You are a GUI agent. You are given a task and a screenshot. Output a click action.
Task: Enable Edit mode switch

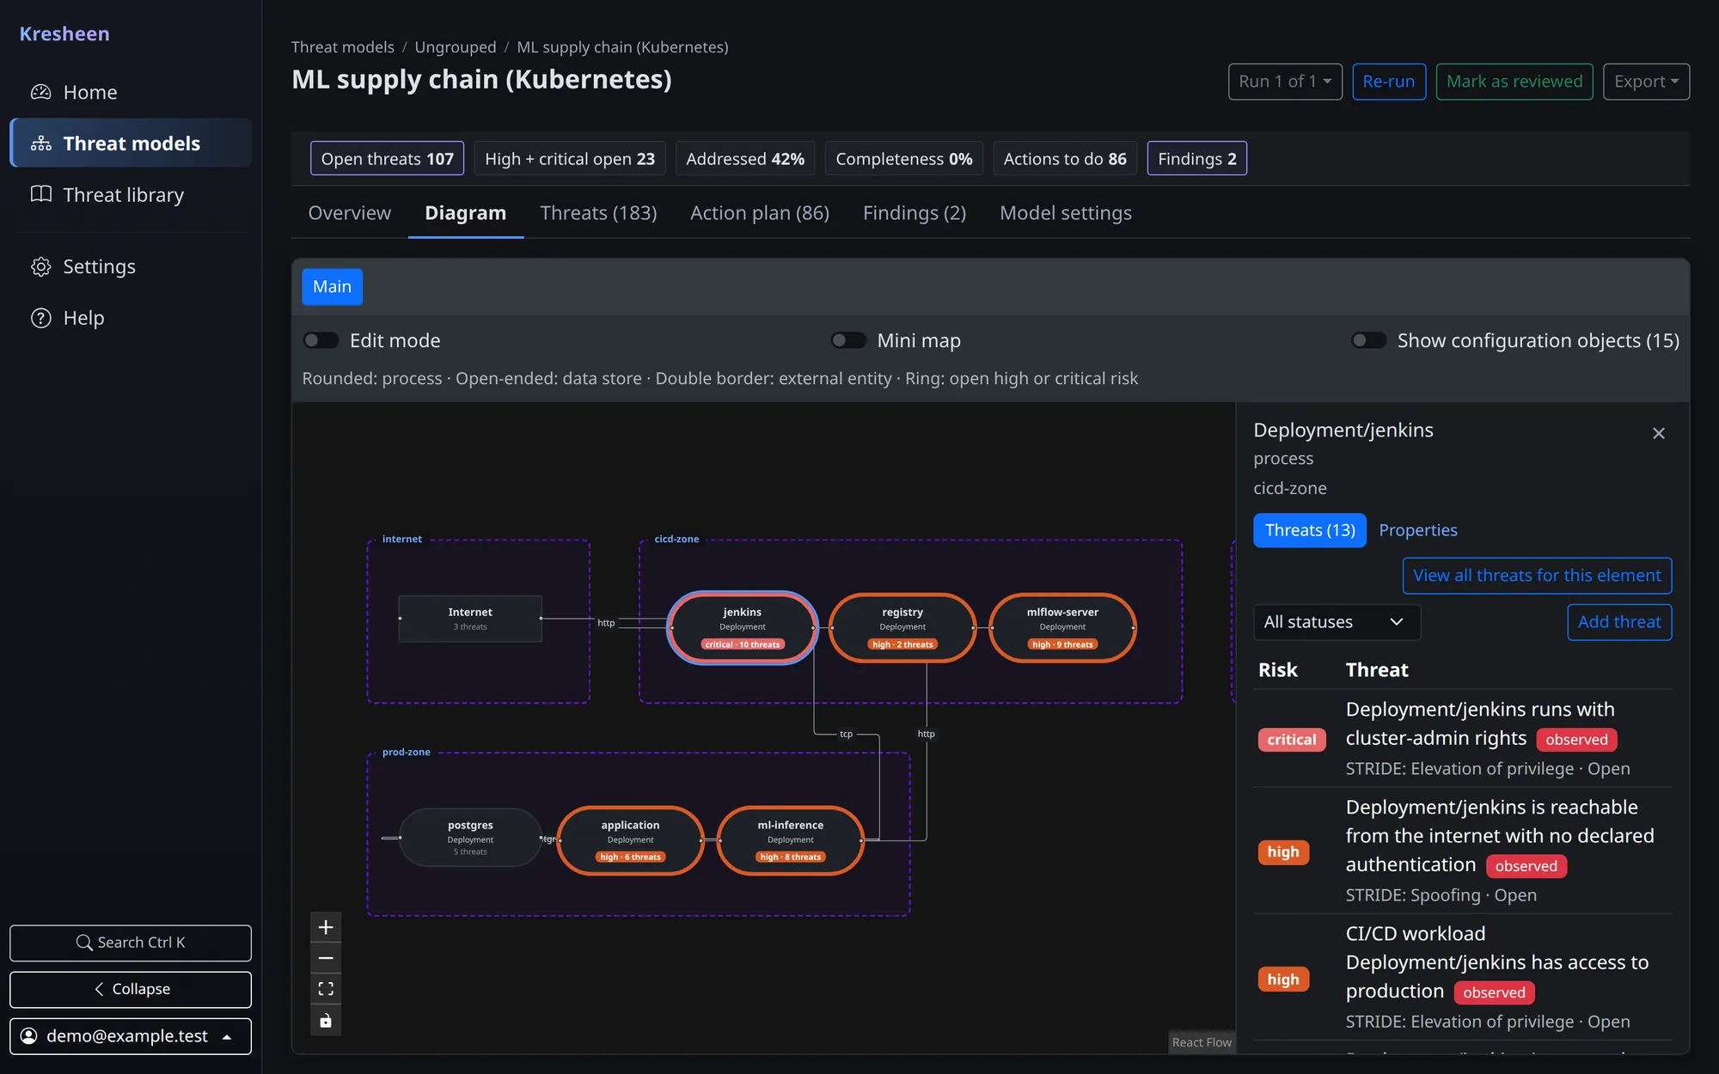(x=321, y=340)
